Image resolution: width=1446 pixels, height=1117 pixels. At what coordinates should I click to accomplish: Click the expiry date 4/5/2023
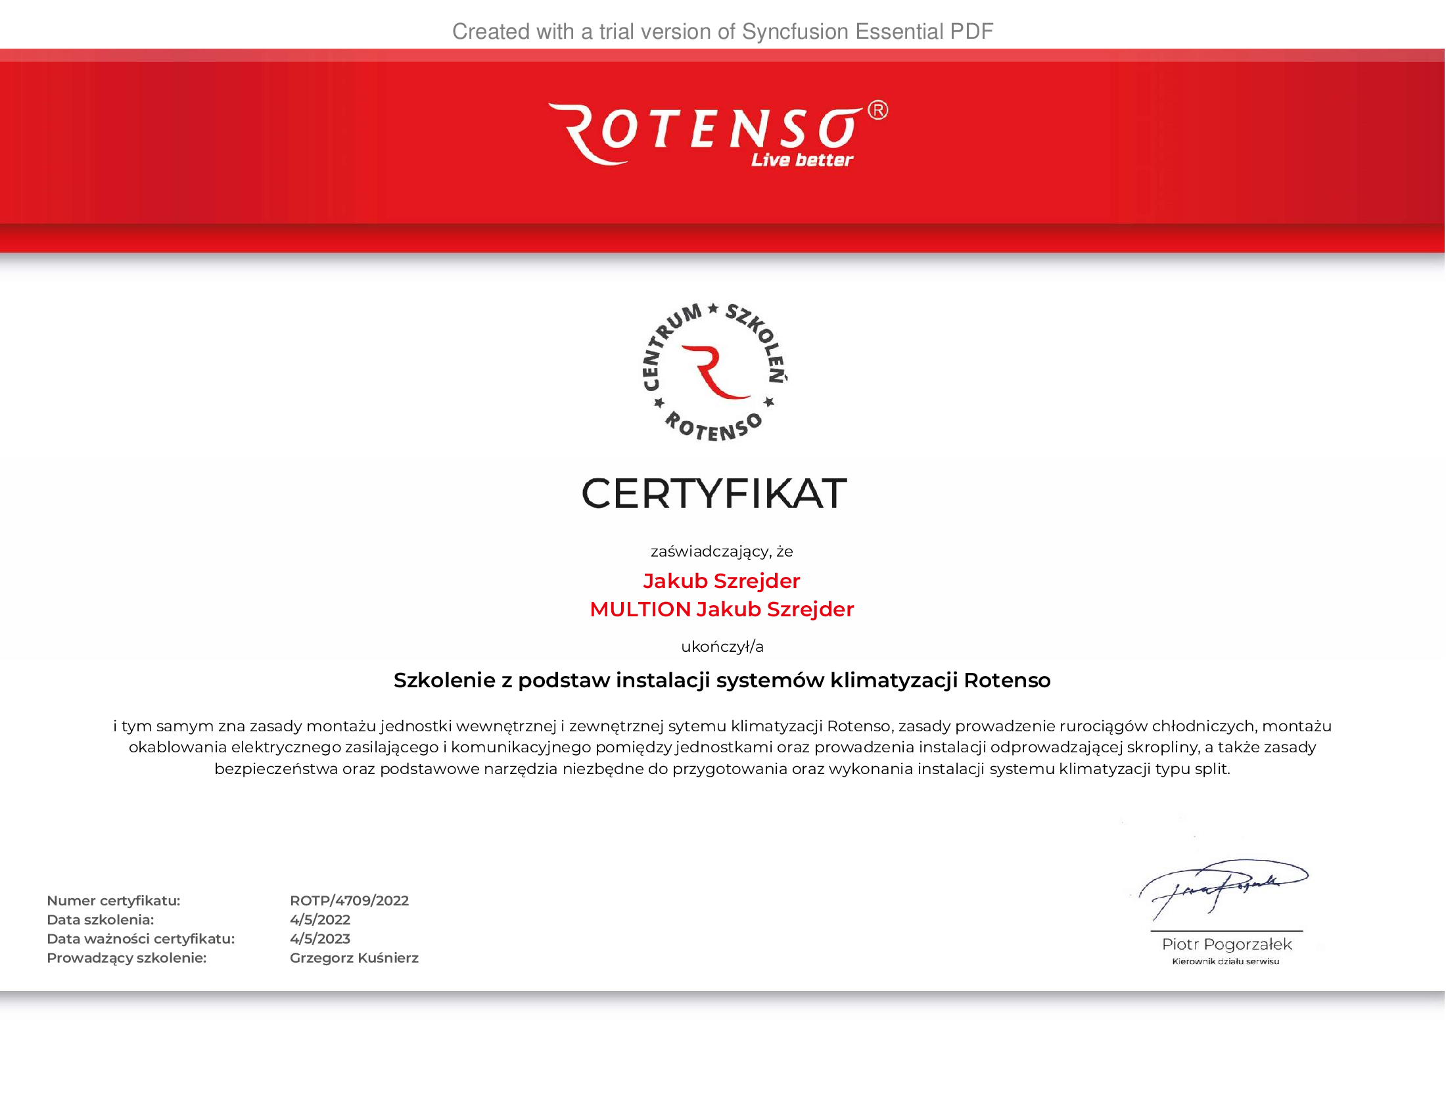[x=320, y=939]
